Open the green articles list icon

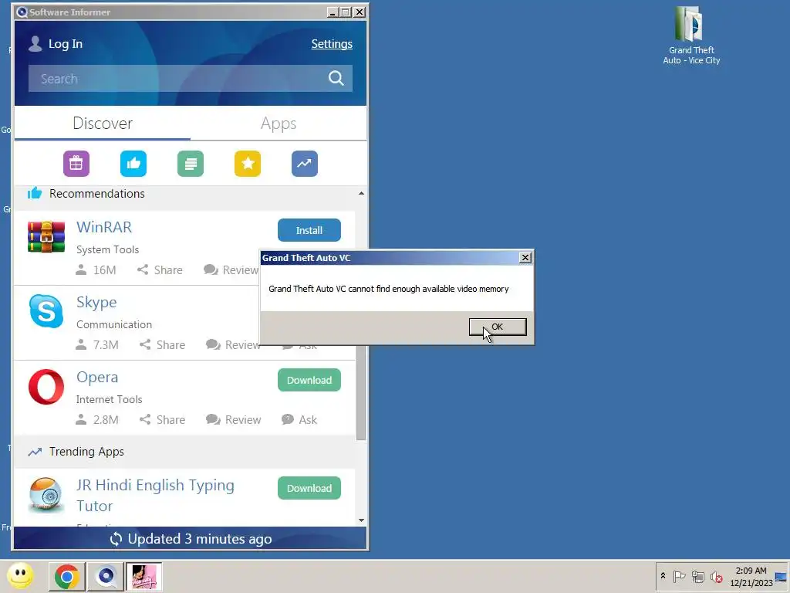click(191, 164)
